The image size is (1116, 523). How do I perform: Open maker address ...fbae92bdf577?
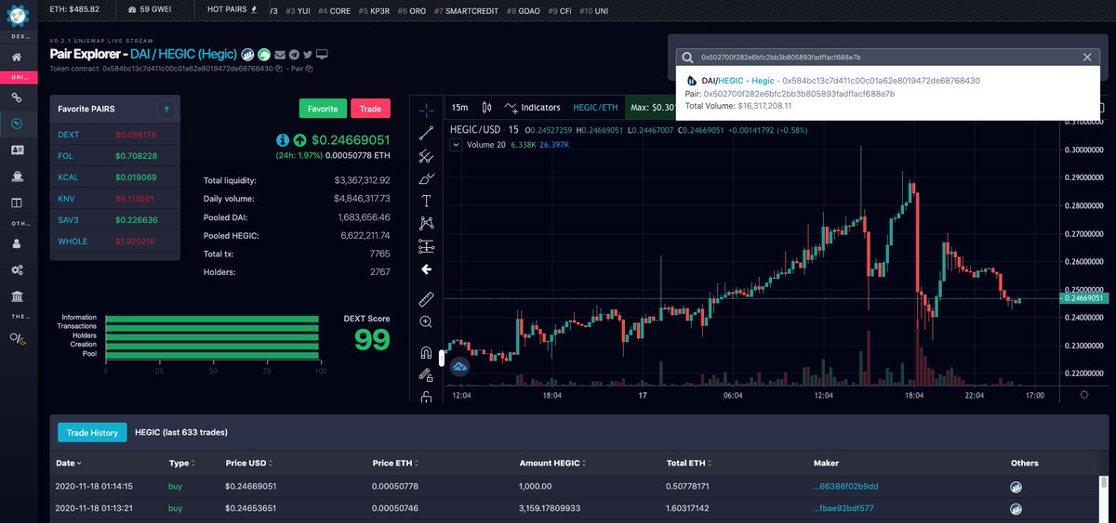pos(843,508)
